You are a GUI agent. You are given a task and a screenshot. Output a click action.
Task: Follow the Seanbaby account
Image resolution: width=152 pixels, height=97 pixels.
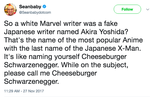click(x=127, y=9)
